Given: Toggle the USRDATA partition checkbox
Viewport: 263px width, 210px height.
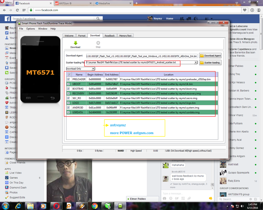Looking at the screenshot, I should [x=68, y=112].
